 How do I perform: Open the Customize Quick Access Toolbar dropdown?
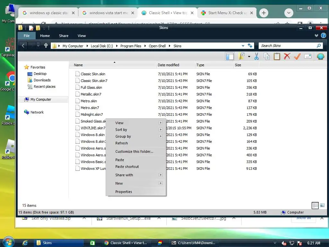click(x=44, y=28)
